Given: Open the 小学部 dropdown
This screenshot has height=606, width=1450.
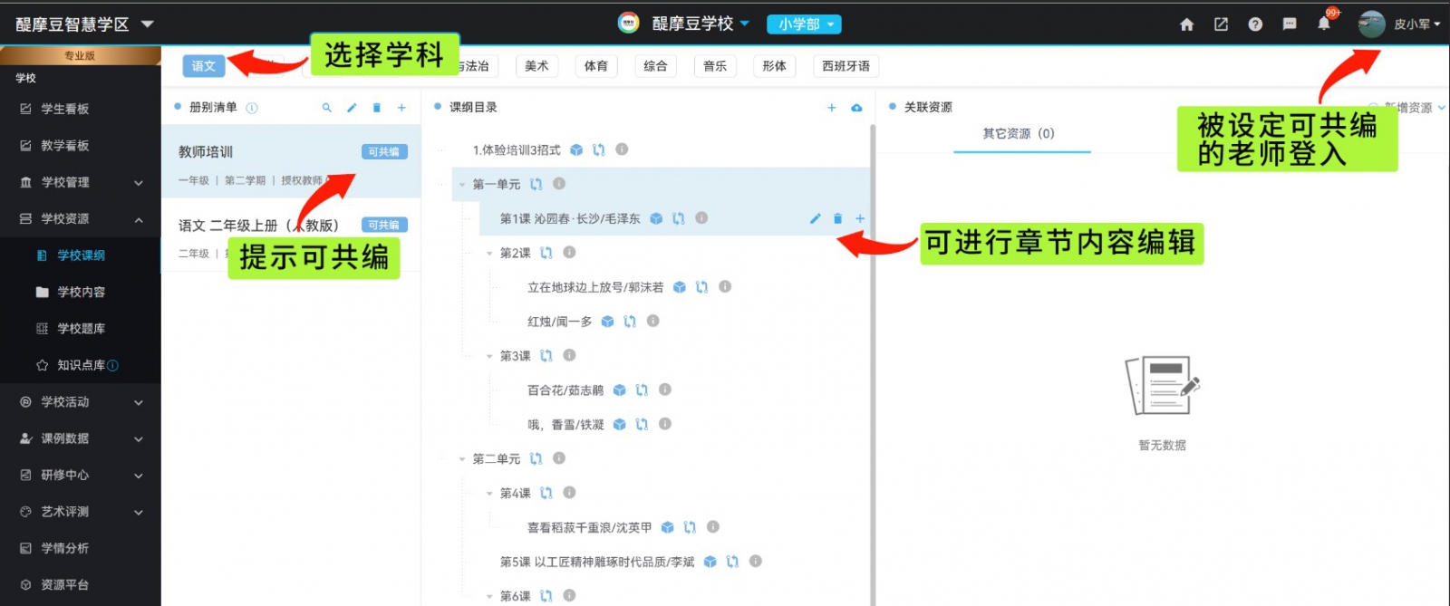Looking at the screenshot, I should (804, 24).
